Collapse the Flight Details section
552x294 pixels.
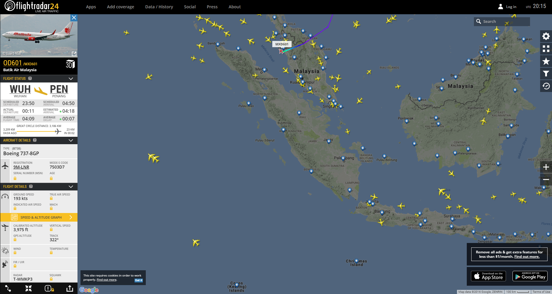(x=71, y=187)
